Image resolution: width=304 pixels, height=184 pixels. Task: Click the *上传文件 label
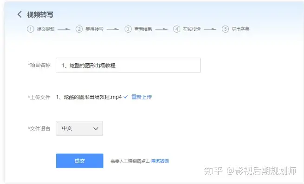39,97
